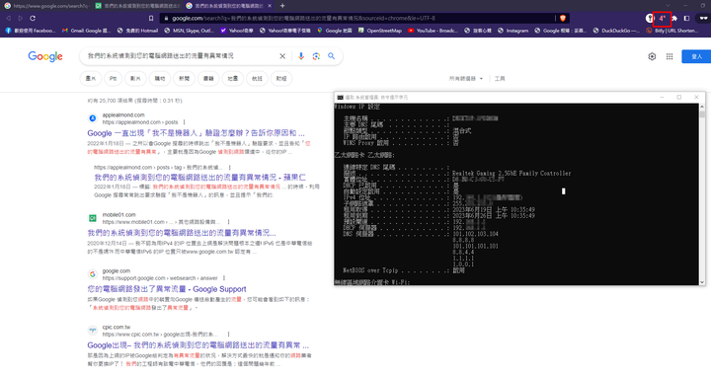
Task: Open more options for mobile01.com result
Action: point(228,222)
